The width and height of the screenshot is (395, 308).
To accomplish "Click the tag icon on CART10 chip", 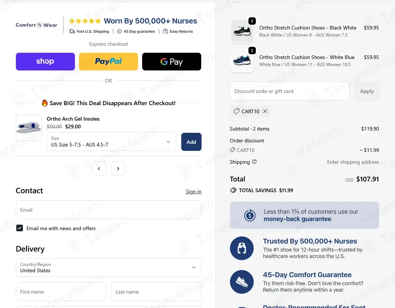I will 236,111.
